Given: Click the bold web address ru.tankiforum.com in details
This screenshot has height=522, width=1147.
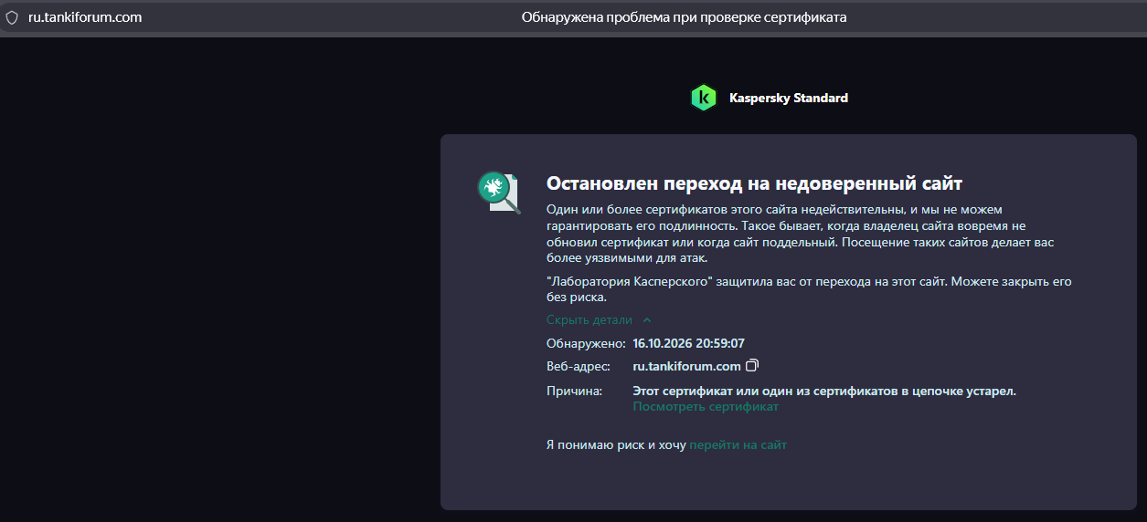Looking at the screenshot, I should pyautogui.click(x=686, y=367).
